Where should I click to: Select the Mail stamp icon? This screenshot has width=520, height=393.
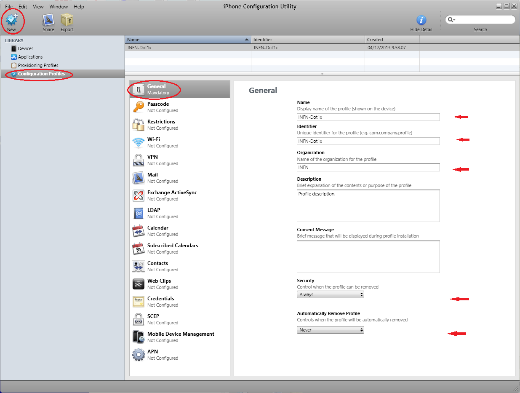point(139,178)
